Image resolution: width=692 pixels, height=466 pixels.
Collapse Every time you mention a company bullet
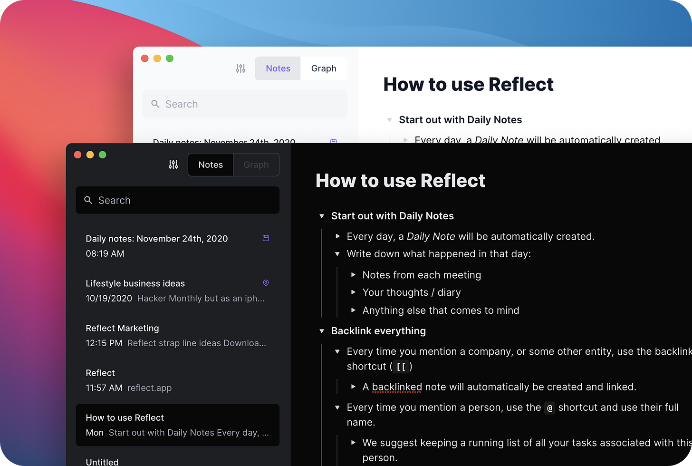[337, 352]
